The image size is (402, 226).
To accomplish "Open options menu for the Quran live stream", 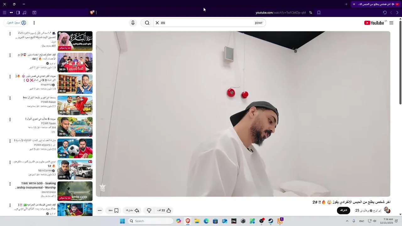I will (10, 34).
